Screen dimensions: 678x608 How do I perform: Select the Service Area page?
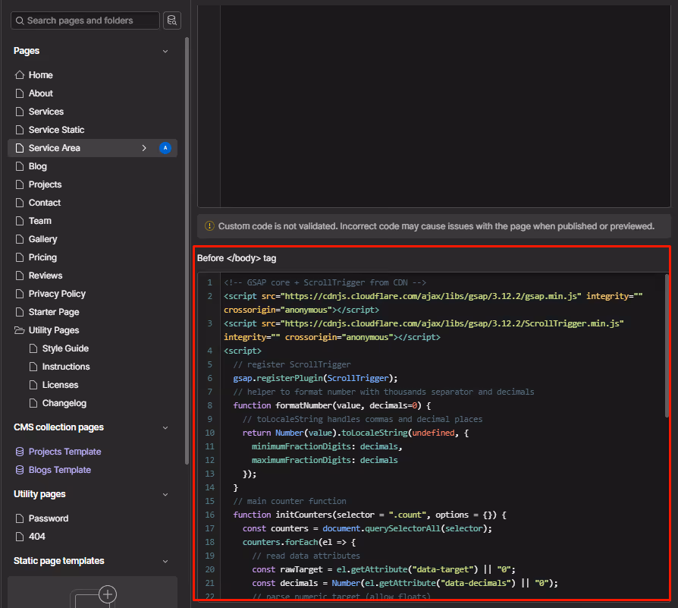(x=93, y=148)
